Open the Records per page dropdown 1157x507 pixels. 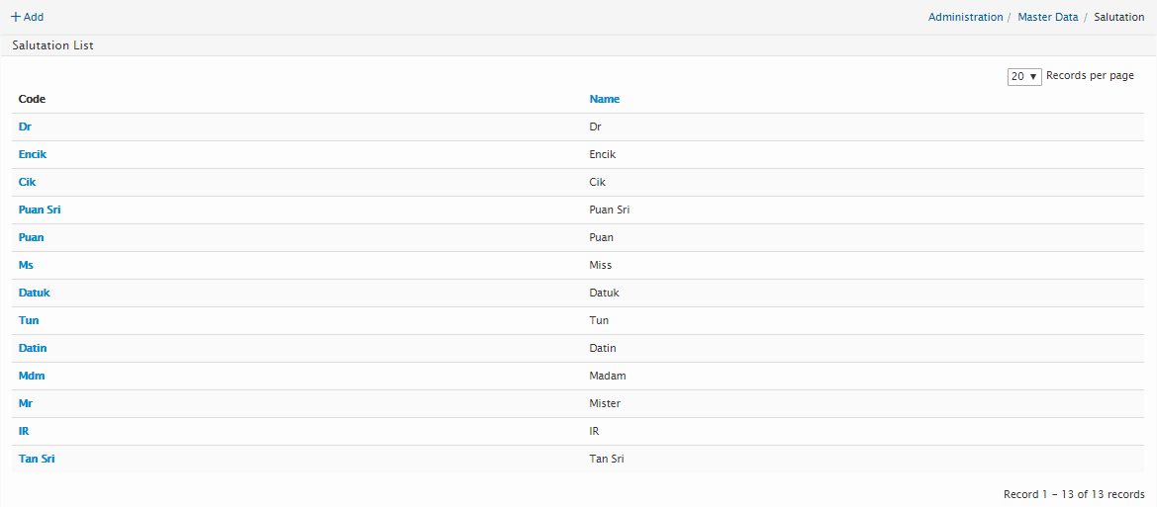1024,76
